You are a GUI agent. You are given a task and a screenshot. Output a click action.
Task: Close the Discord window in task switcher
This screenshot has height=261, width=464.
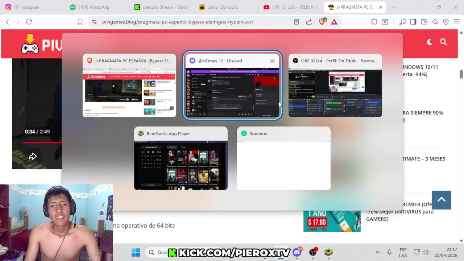pyautogui.click(x=272, y=61)
